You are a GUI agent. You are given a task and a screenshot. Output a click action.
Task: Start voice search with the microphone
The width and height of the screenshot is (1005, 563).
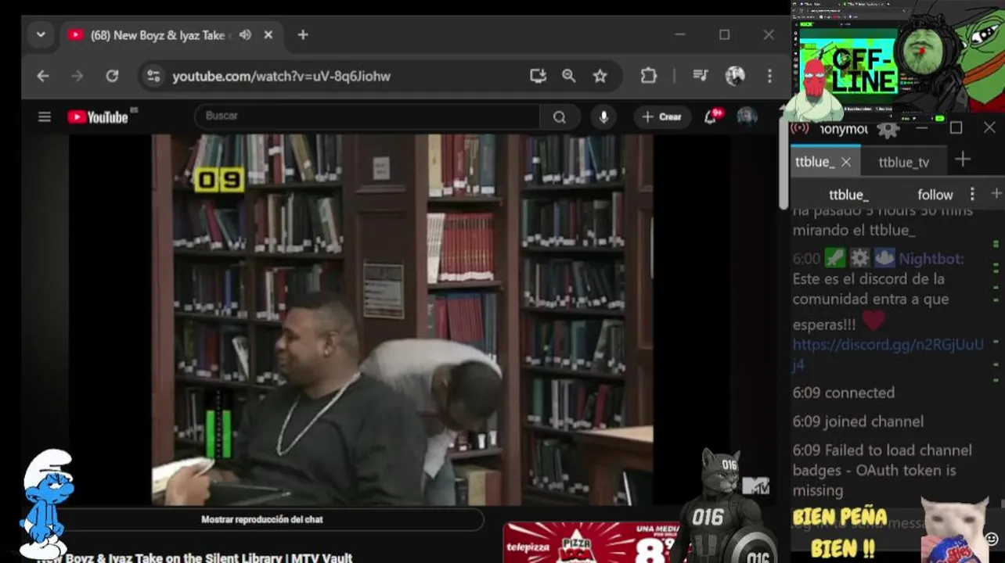603,117
